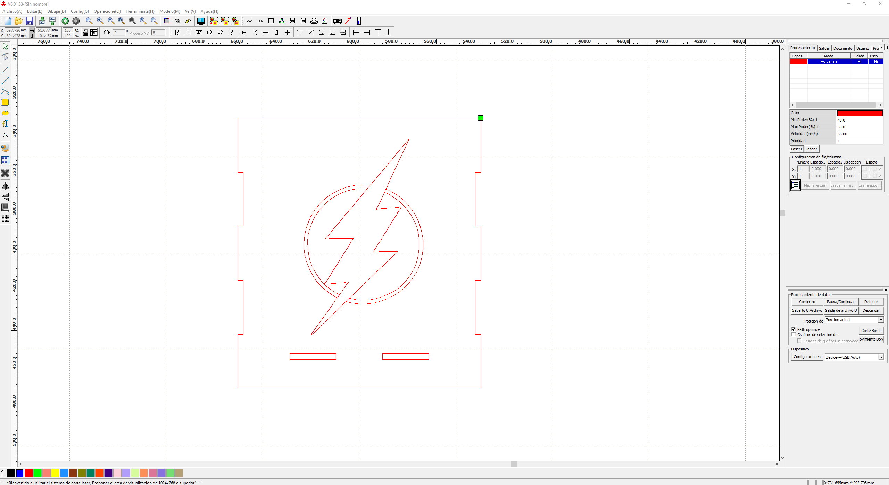Open the Device USB Auto dropdown

(881, 357)
